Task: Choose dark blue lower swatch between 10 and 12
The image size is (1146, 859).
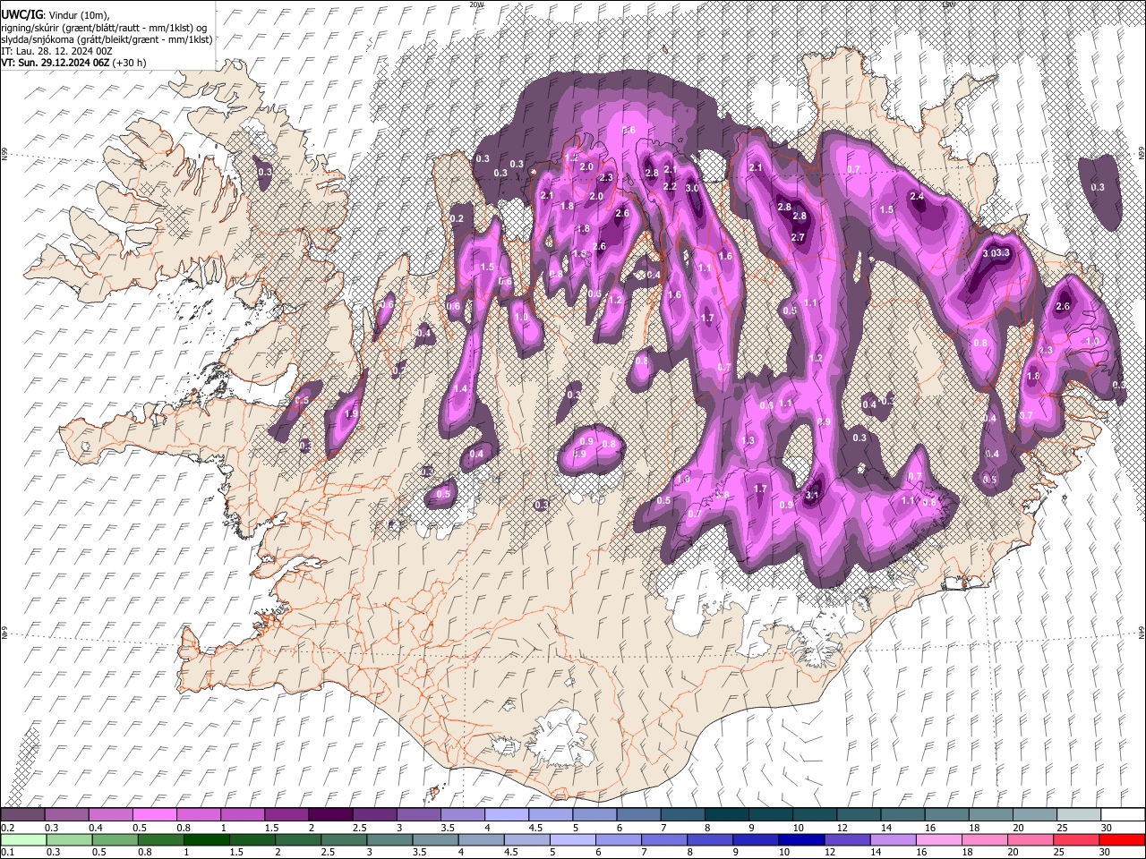Action: (x=804, y=839)
